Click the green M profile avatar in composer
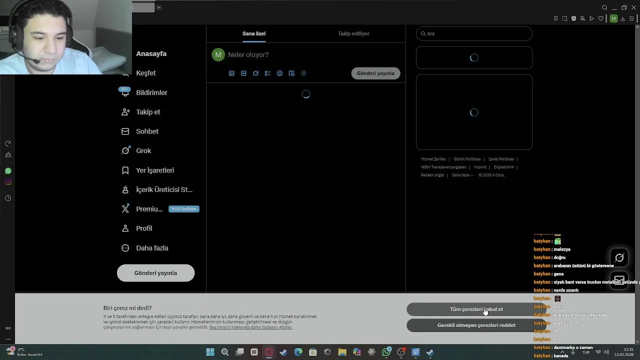The image size is (640, 360). 218,54
